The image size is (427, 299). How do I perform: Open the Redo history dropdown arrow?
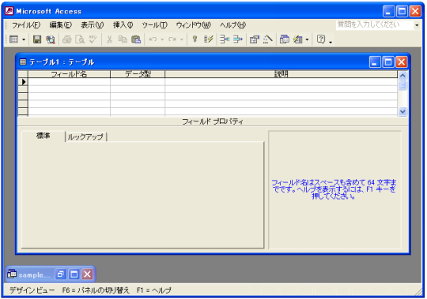pyautogui.click(x=182, y=39)
